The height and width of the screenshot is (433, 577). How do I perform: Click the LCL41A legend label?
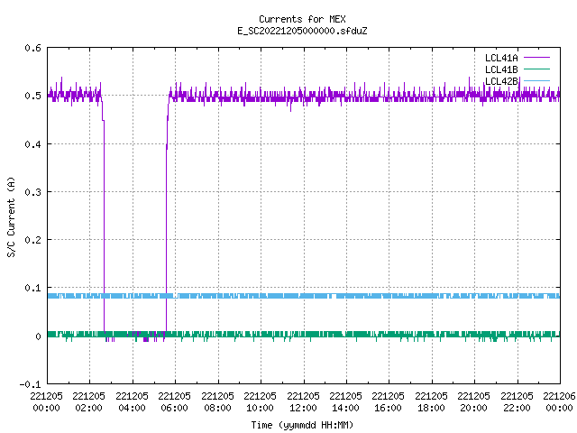pyautogui.click(x=501, y=58)
